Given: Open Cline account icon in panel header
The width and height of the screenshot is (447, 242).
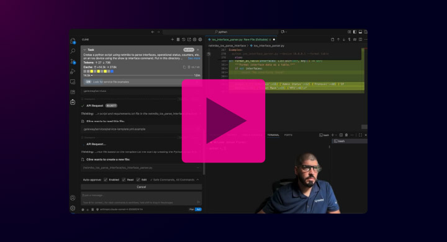Looking at the screenshot, I should coord(195,40).
